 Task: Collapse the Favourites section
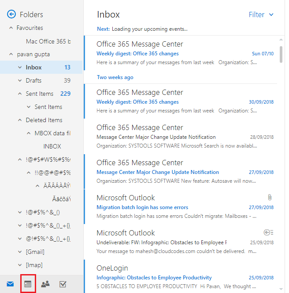tap(11, 28)
